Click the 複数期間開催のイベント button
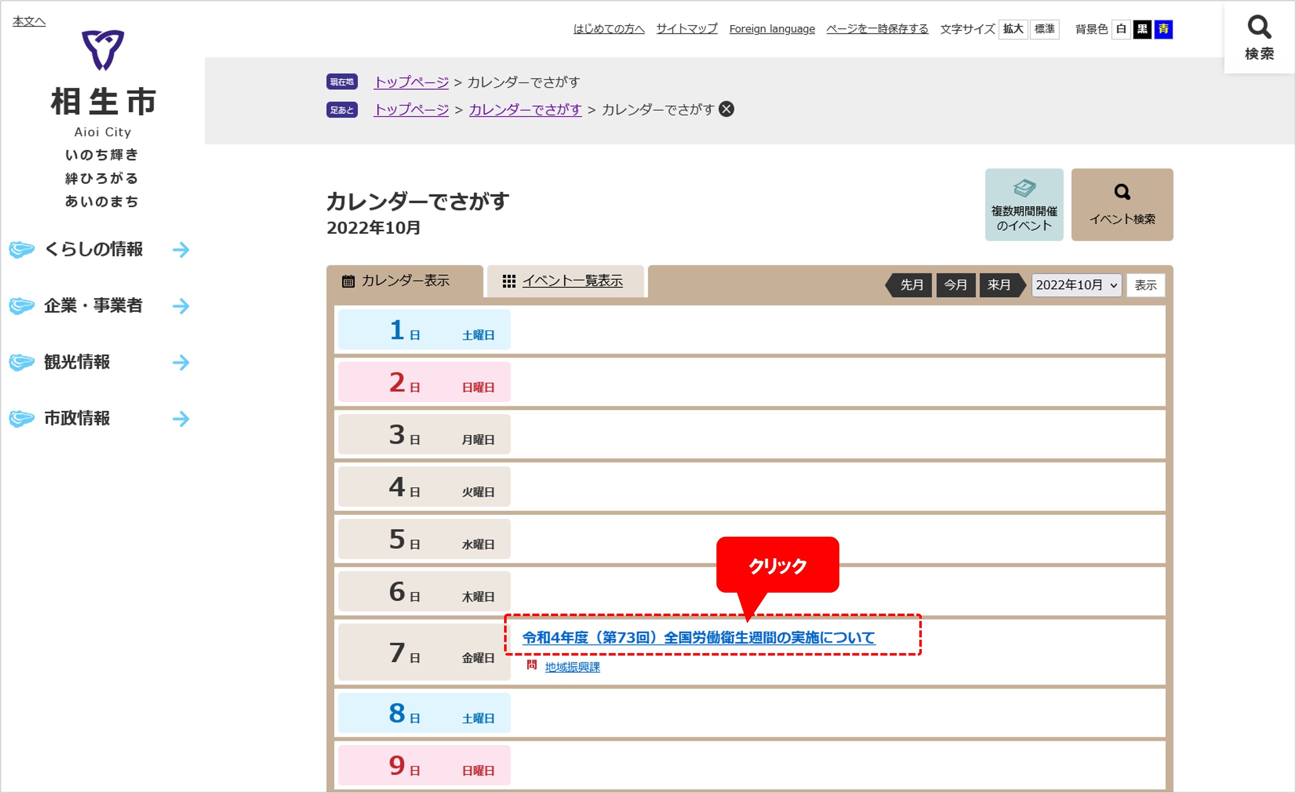 click(x=1024, y=205)
